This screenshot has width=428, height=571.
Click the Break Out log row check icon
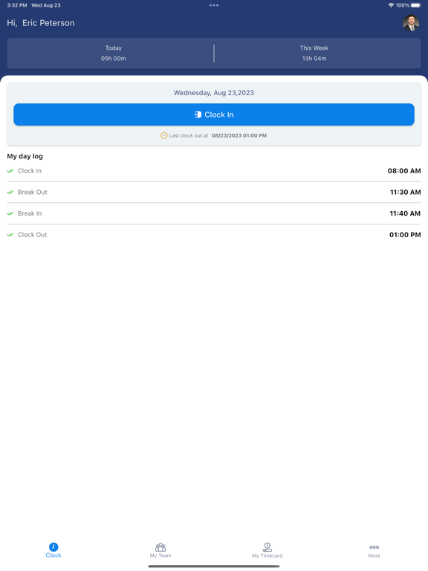click(10, 193)
